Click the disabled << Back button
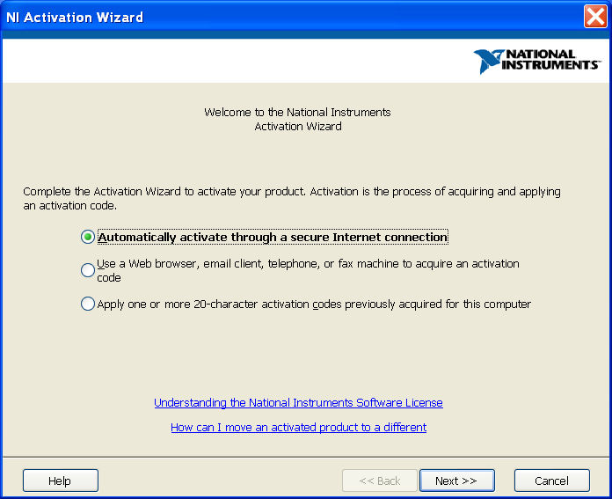This screenshot has width=612, height=499. (380, 481)
